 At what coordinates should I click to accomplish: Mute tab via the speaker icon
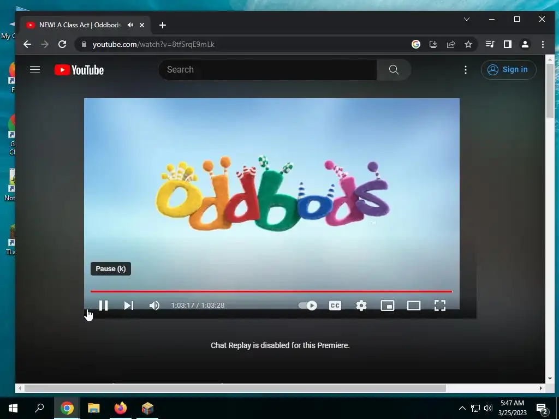click(130, 25)
